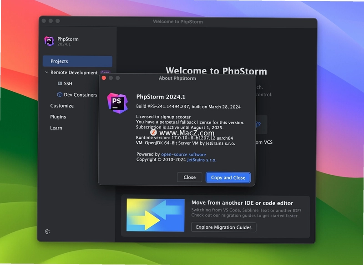Click the build number text line
Image resolution: width=364 pixels, height=265 pixels.
[188, 107]
